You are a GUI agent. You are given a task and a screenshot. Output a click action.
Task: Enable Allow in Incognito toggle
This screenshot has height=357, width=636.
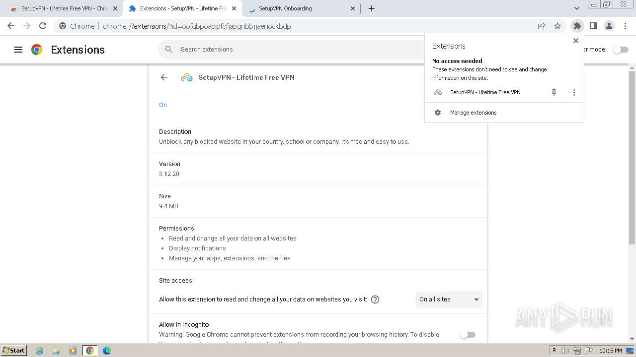[468, 335]
